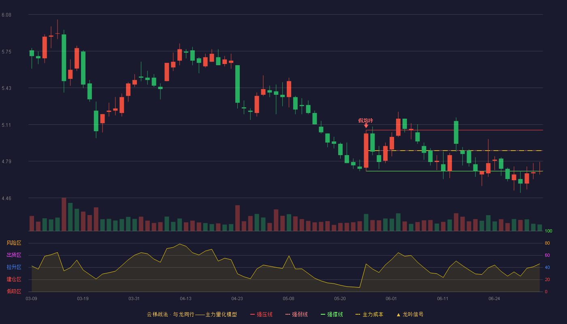Toggle the 龙吟信号 legend entry

(409, 314)
